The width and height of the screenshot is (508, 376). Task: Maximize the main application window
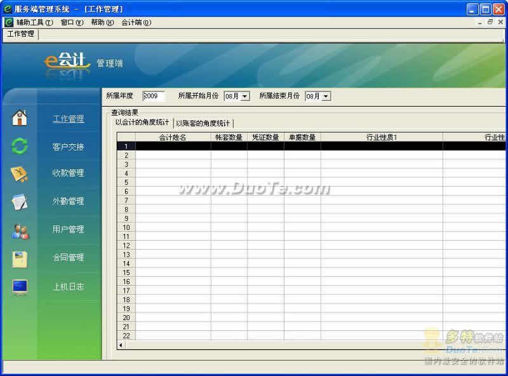pyautogui.click(x=485, y=9)
